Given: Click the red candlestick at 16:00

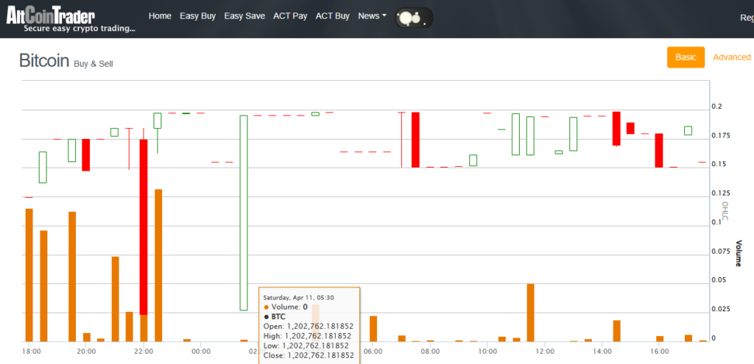Looking at the screenshot, I should pyautogui.click(x=659, y=150).
